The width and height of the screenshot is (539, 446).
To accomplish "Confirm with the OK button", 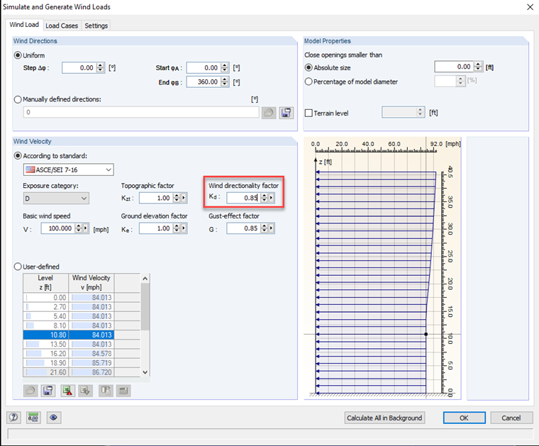I will pyautogui.click(x=464, y=418).
